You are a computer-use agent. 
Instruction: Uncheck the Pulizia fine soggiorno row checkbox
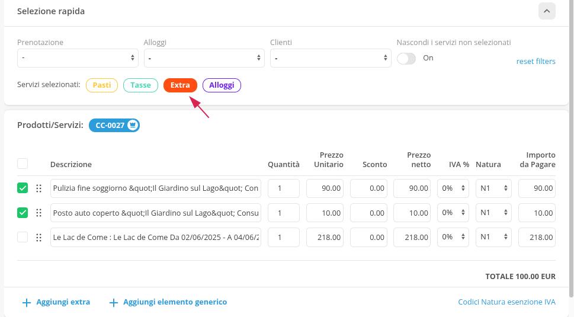point(23,188)
